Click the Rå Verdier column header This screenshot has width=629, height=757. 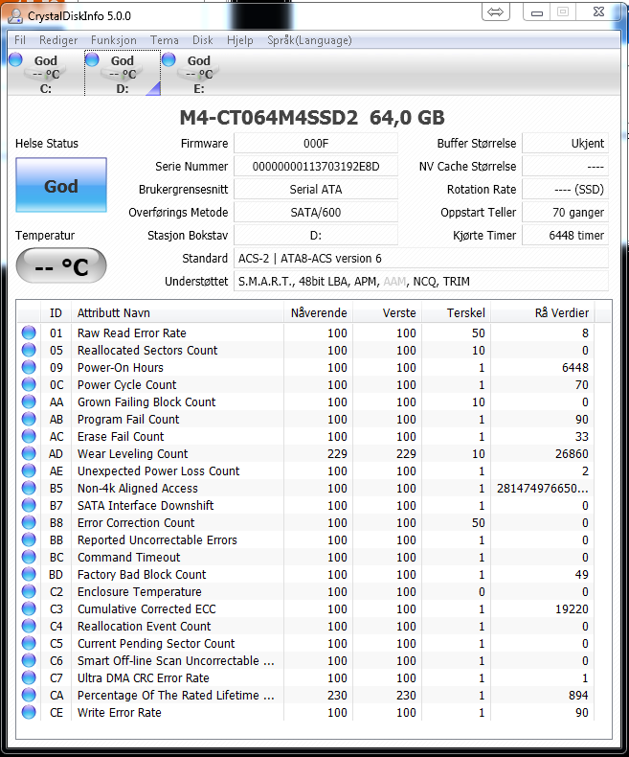(x=543, y=312)
